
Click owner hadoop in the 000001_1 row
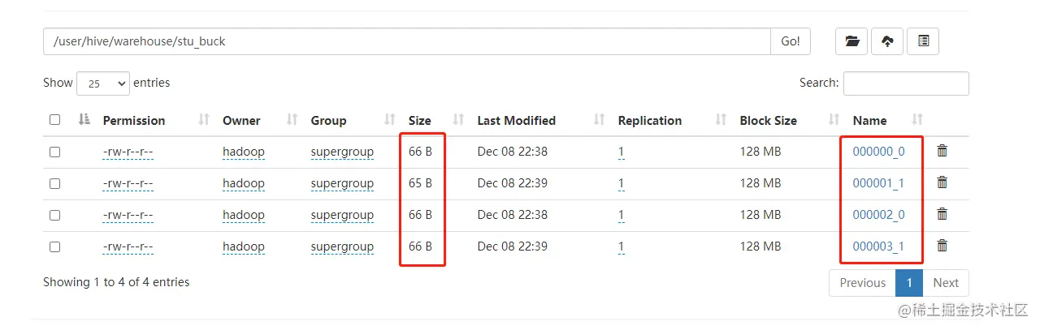coord(244,183)
